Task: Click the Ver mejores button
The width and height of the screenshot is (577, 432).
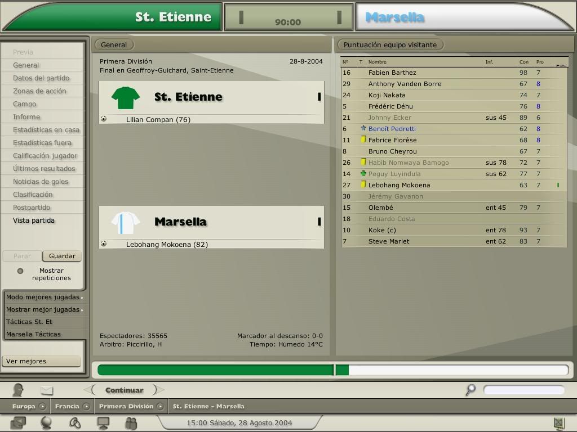Action: 41,361
